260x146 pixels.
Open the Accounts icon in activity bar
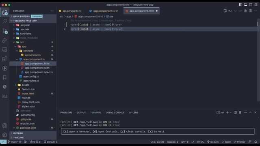coord(4,126)
